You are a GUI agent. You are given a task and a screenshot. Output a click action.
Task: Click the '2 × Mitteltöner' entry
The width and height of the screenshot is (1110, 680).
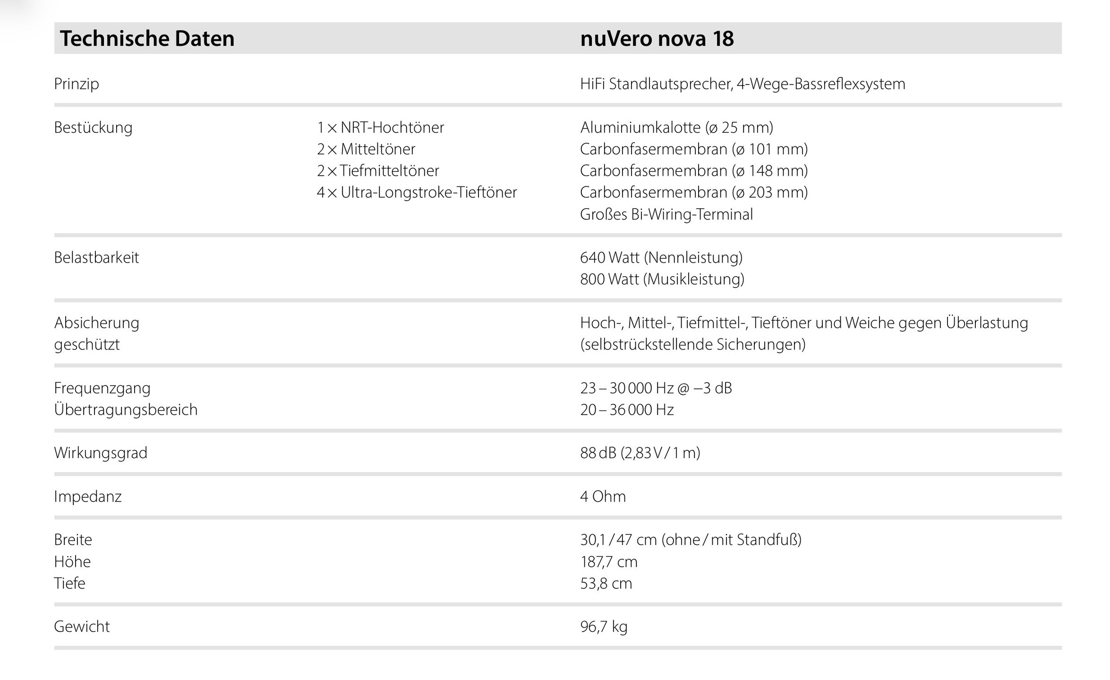[366, 149]
